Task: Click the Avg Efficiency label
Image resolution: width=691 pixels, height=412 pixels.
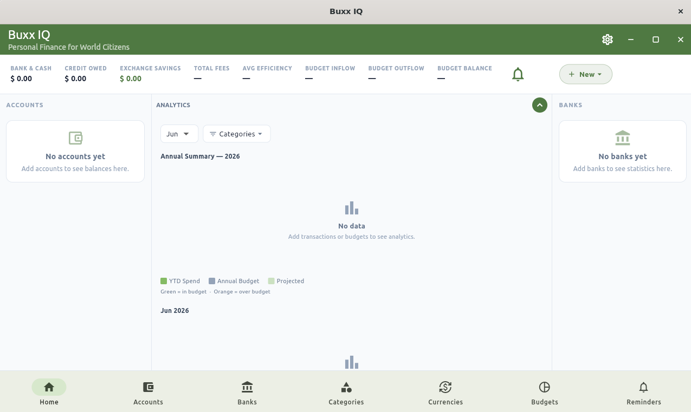Action: coord(267,68)
